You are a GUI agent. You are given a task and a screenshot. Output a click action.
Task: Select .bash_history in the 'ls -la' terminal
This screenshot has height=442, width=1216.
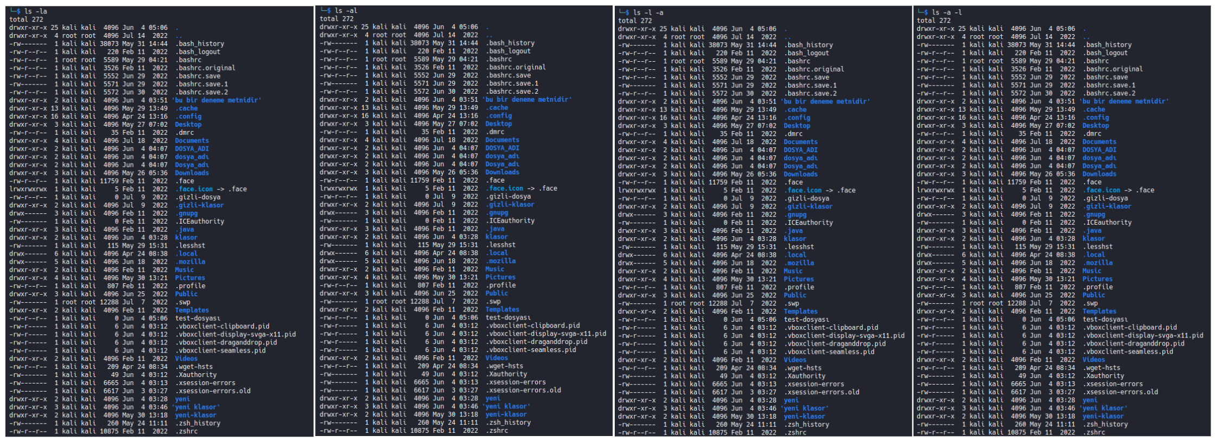(200, 44)
